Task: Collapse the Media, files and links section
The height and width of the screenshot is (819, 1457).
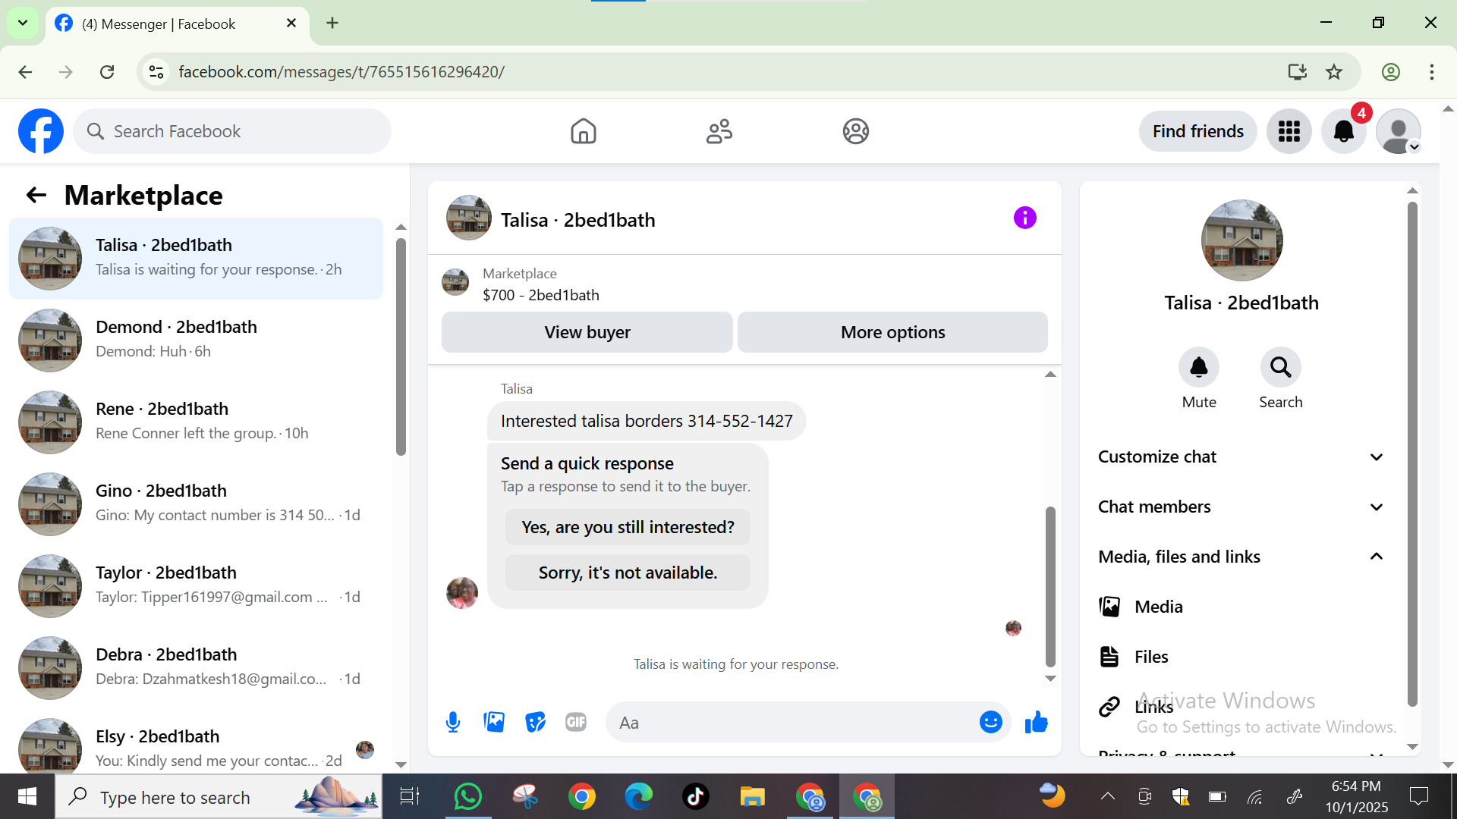Action: pos(1241,557)
